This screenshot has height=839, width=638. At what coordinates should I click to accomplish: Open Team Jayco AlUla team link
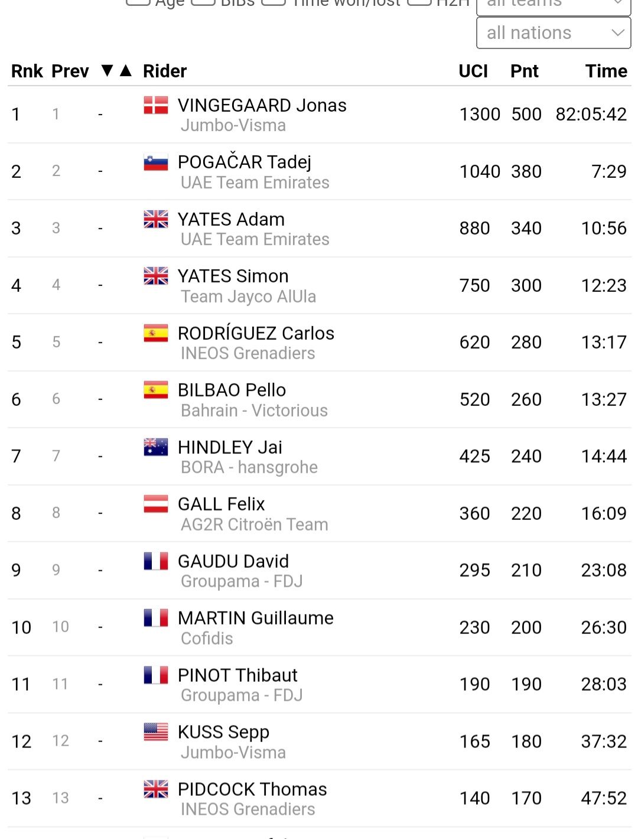248,297
